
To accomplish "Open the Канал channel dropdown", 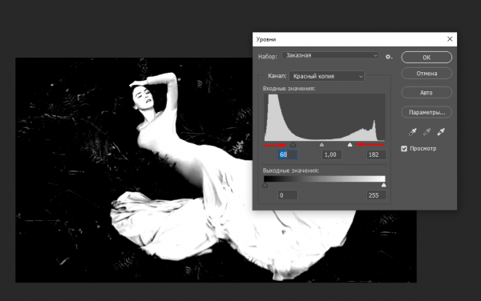I will point(327,76).
